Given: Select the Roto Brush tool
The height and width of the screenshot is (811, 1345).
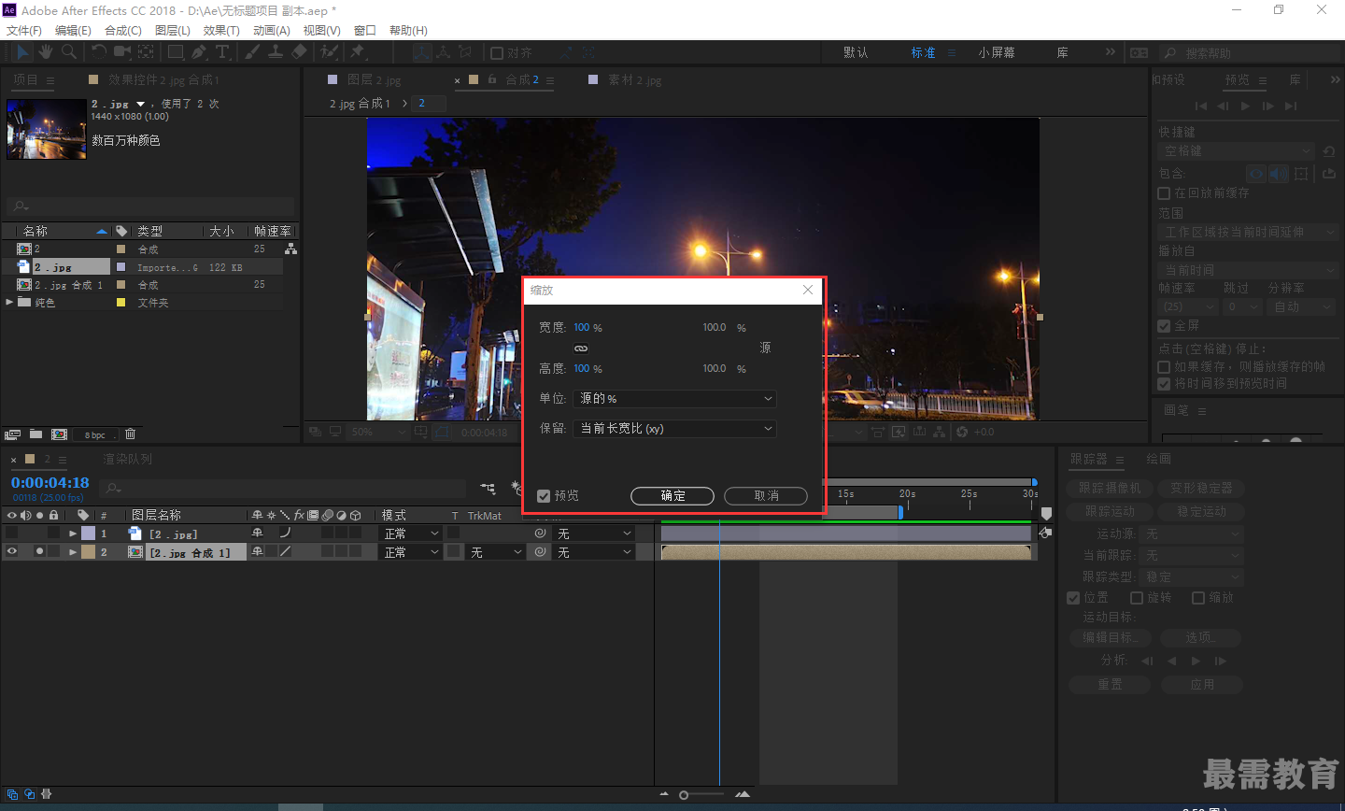Looking at the screenshot, I should pos(329,52).
